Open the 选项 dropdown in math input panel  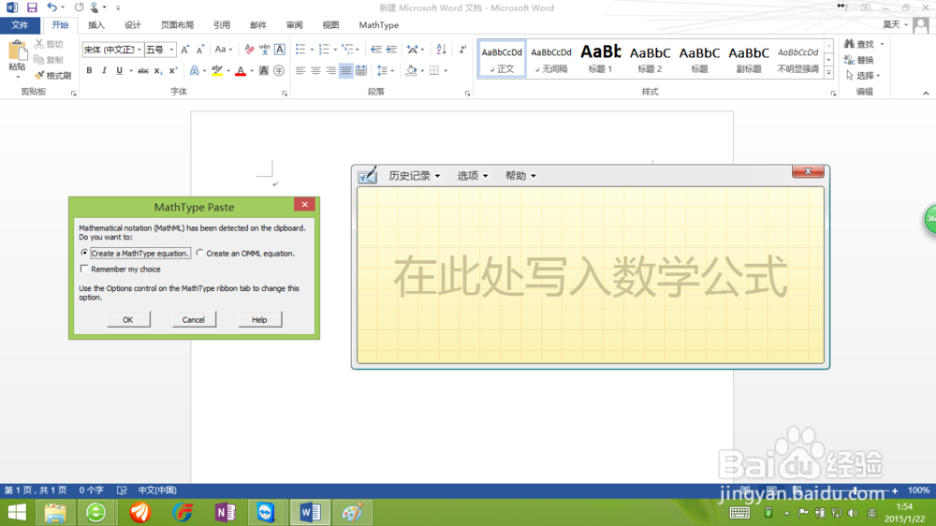pyautogui.click(x=472, y=176)
